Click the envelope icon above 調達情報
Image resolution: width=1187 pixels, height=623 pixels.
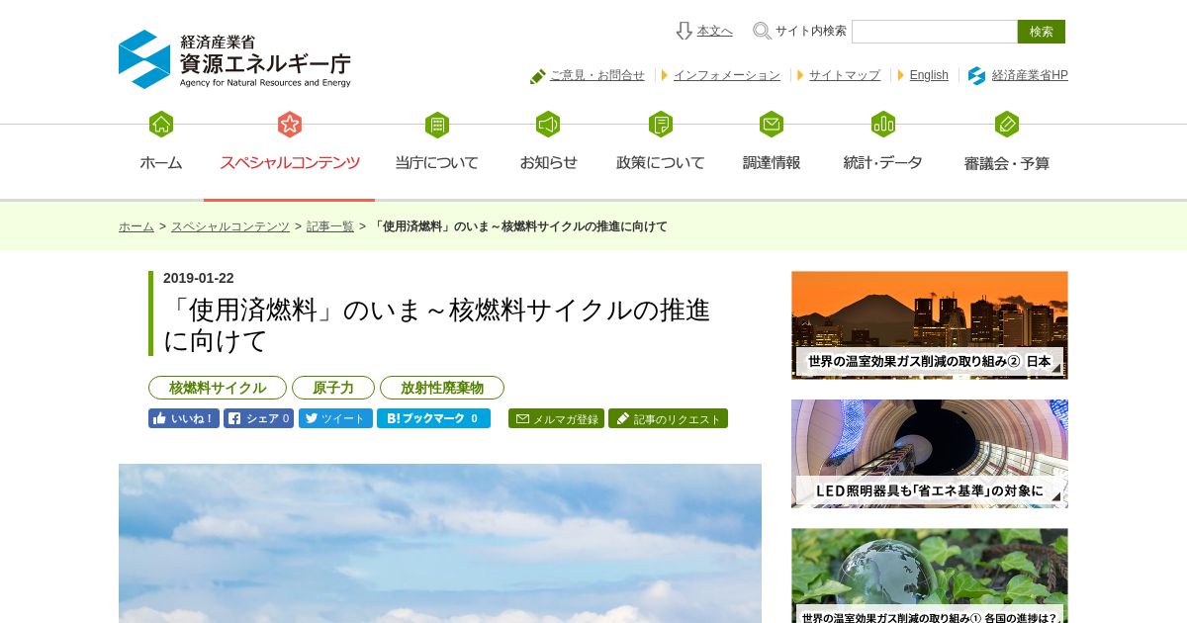772,125
